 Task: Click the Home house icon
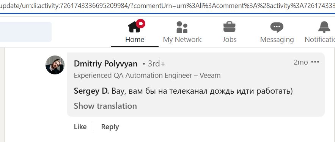coord(134,27)
